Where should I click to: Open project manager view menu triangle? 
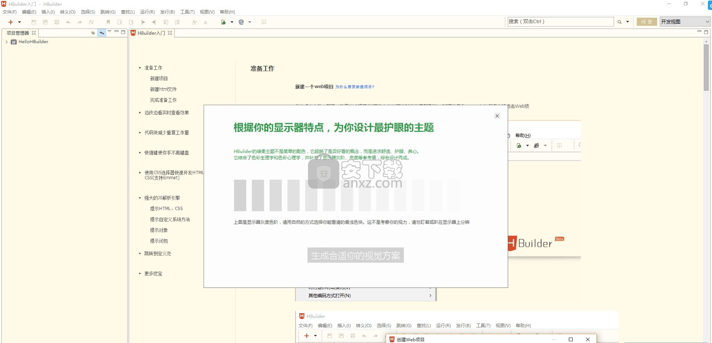click(109, 32)
